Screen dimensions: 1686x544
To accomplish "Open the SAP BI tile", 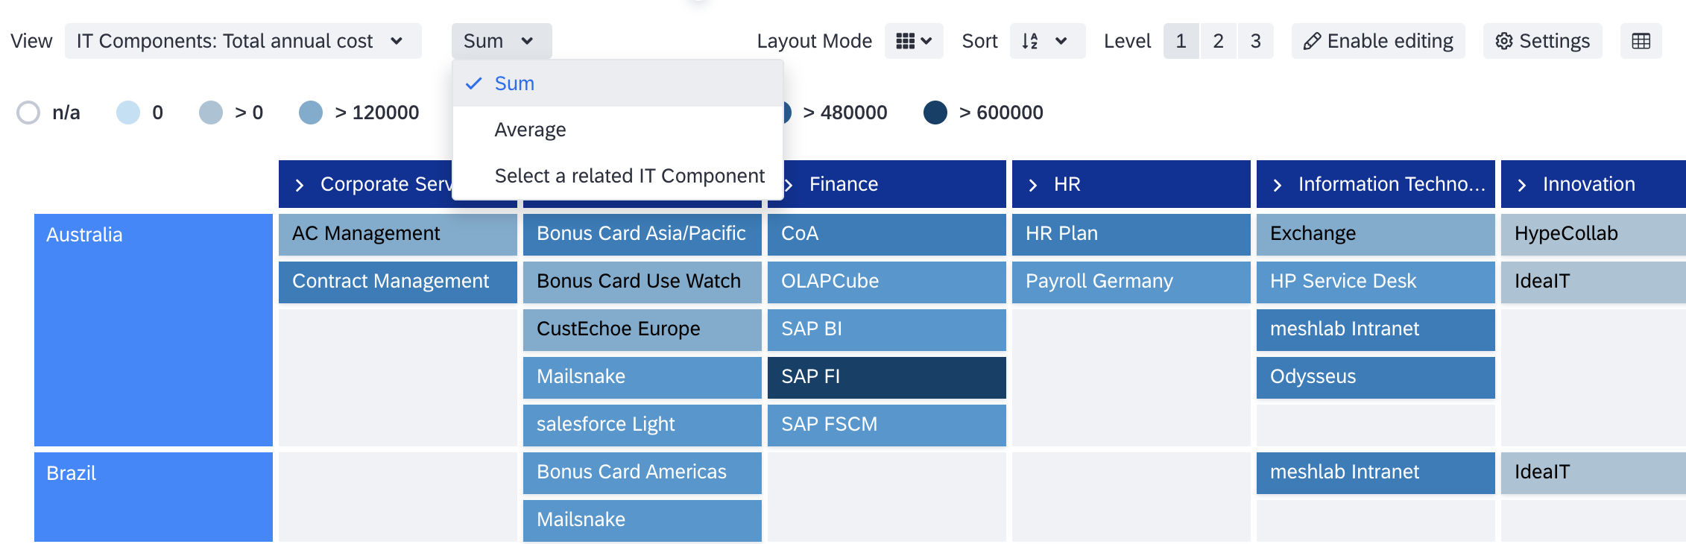I will (887, 329).
